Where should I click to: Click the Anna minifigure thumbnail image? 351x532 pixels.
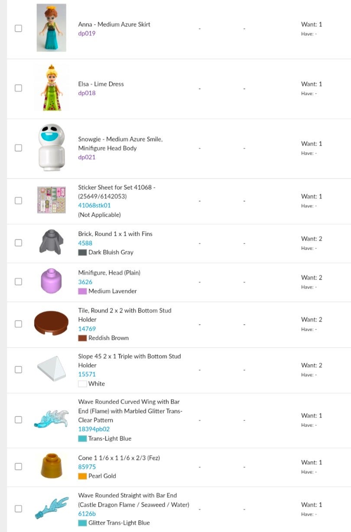point(51,28)
